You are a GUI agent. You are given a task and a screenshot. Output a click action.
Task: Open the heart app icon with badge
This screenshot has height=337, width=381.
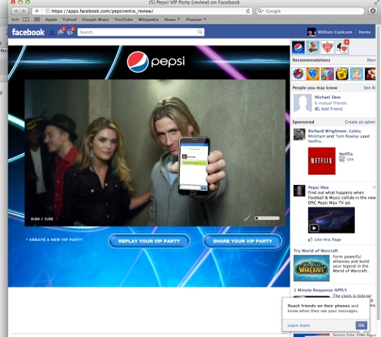pos(342,47)
